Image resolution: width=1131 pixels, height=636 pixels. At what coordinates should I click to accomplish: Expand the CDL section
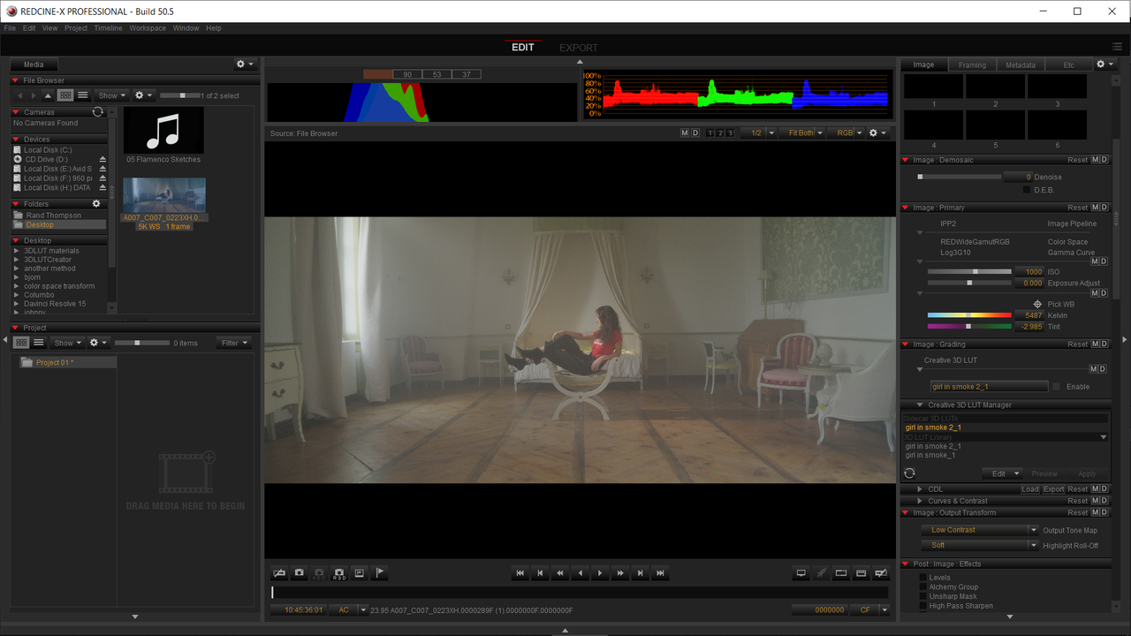[x=920, y=489]
